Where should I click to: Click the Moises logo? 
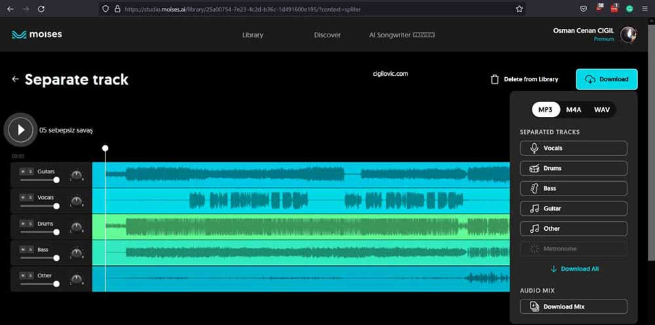(x=37, y=35)
